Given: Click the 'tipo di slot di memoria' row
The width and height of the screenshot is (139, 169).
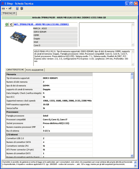Looking at the screenshot, I should coord(49,86).
